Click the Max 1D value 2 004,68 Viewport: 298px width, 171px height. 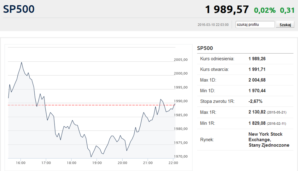[257, 80]
